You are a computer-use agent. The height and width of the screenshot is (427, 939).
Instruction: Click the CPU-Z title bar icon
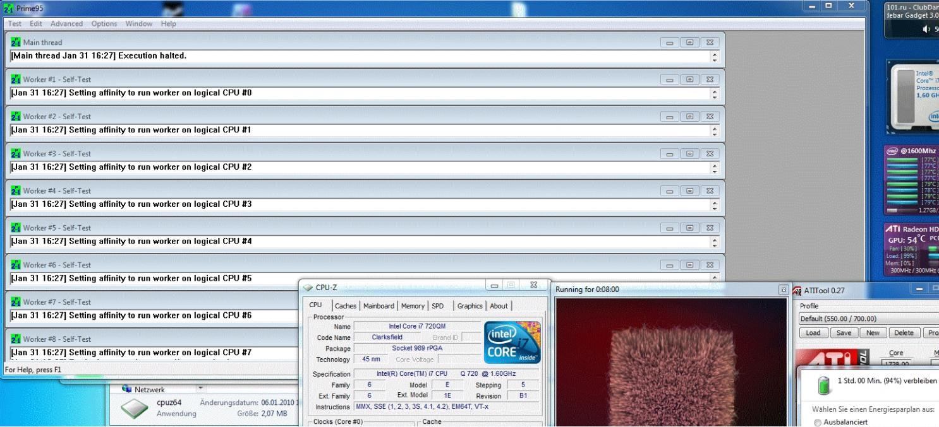[x=308, y=288]
